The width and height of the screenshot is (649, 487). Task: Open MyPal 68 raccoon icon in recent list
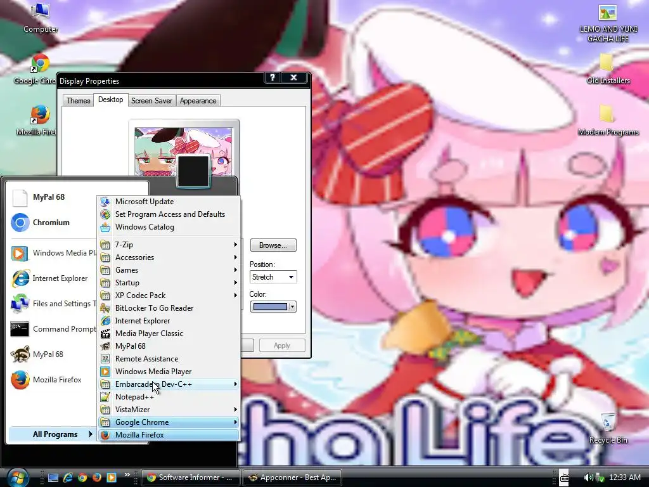[52, 354]
